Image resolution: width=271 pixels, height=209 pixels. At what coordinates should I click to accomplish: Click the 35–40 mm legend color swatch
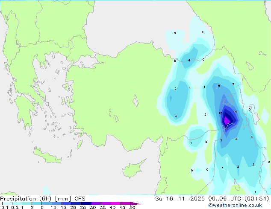pos(106,203)
